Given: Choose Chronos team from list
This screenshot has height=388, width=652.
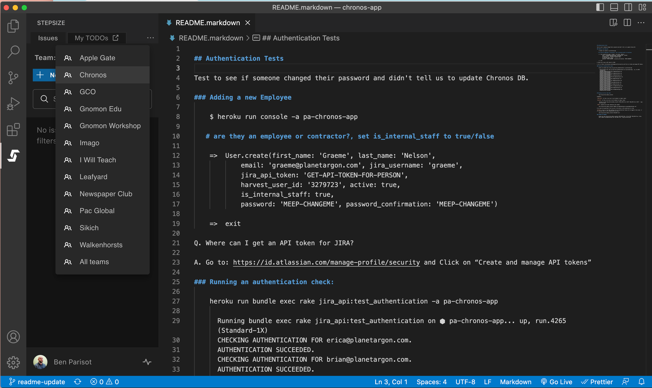Looking at the screenshot, I should [x=103, y=75].
